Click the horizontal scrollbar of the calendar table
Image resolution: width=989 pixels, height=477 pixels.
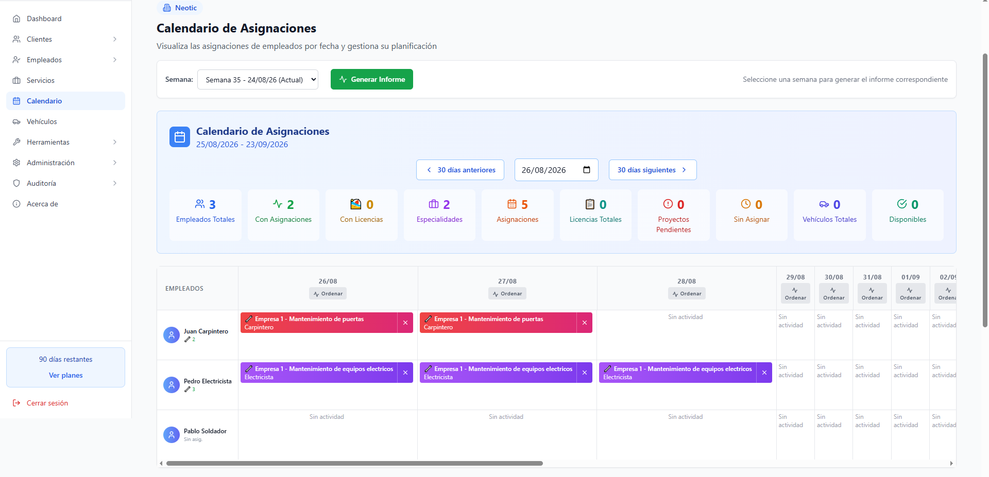pyautogui.click(x=354, y=463)
